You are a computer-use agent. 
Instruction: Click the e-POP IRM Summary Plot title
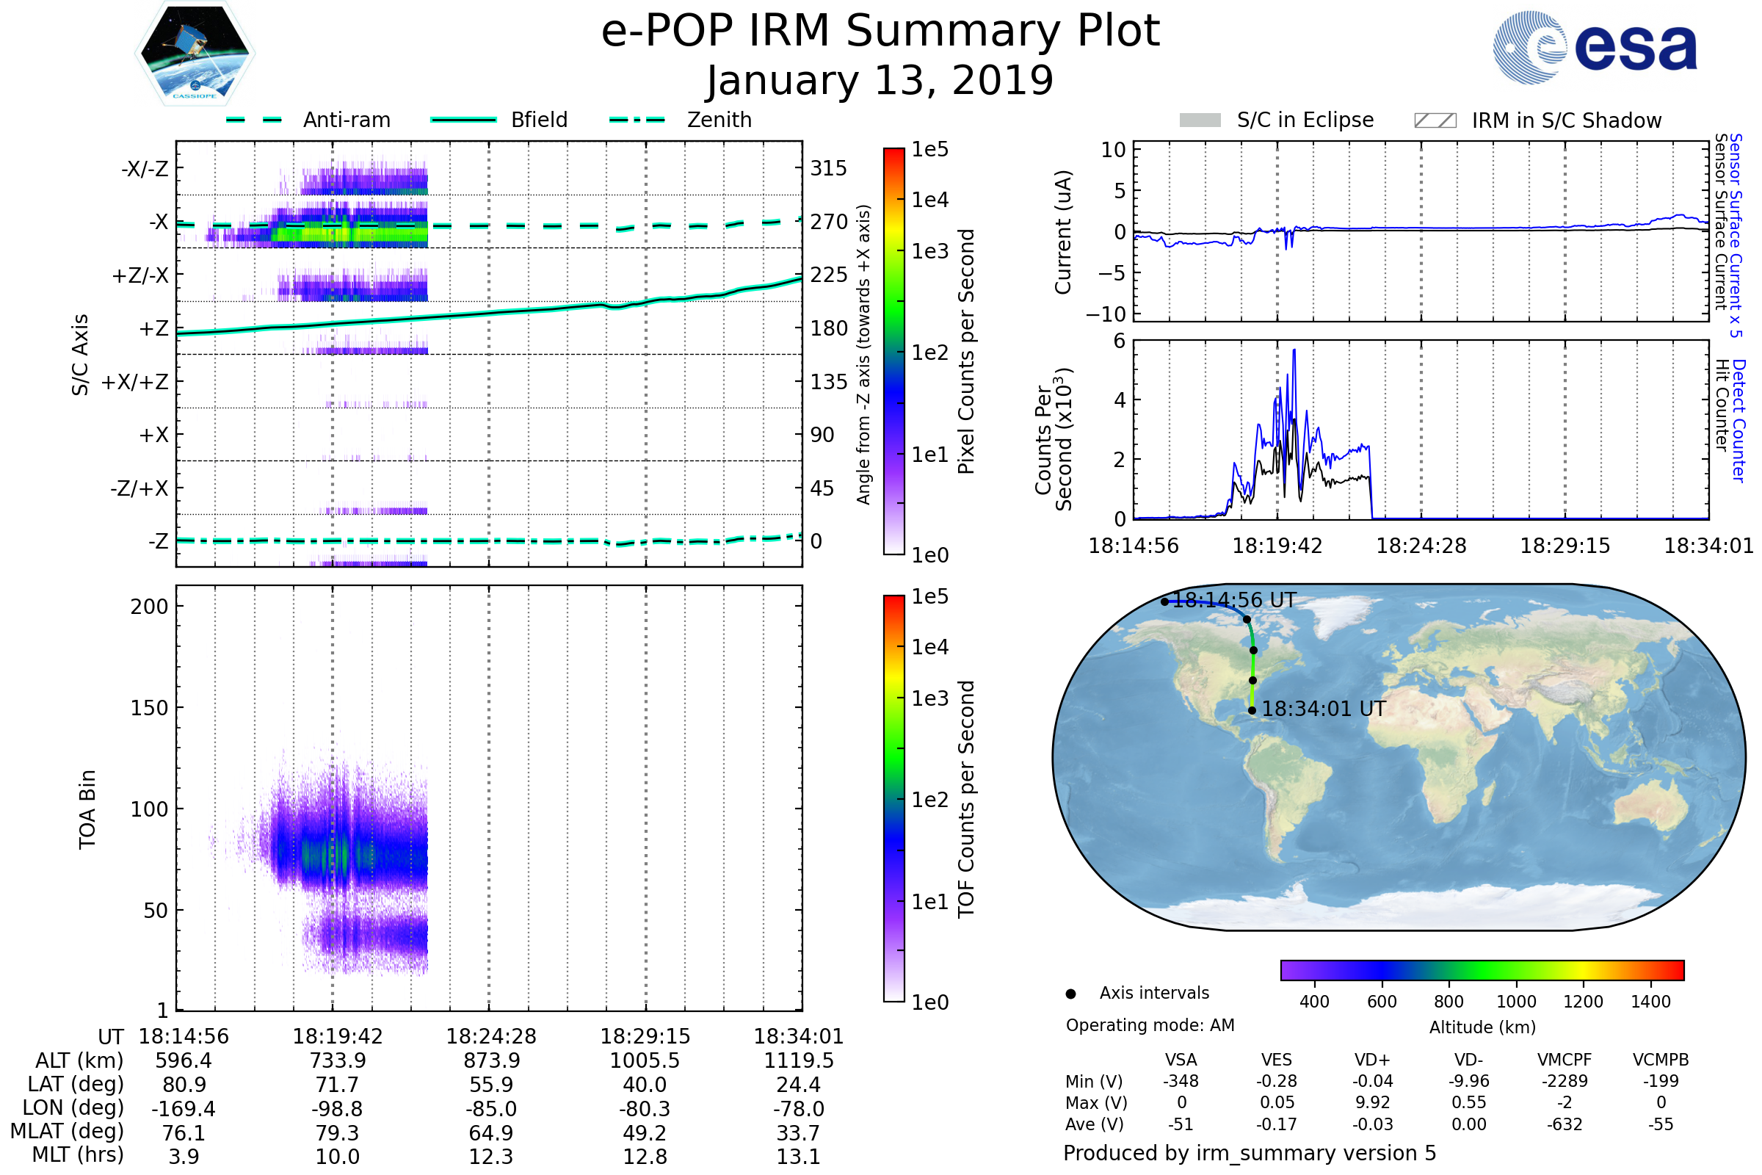[880, 32]
